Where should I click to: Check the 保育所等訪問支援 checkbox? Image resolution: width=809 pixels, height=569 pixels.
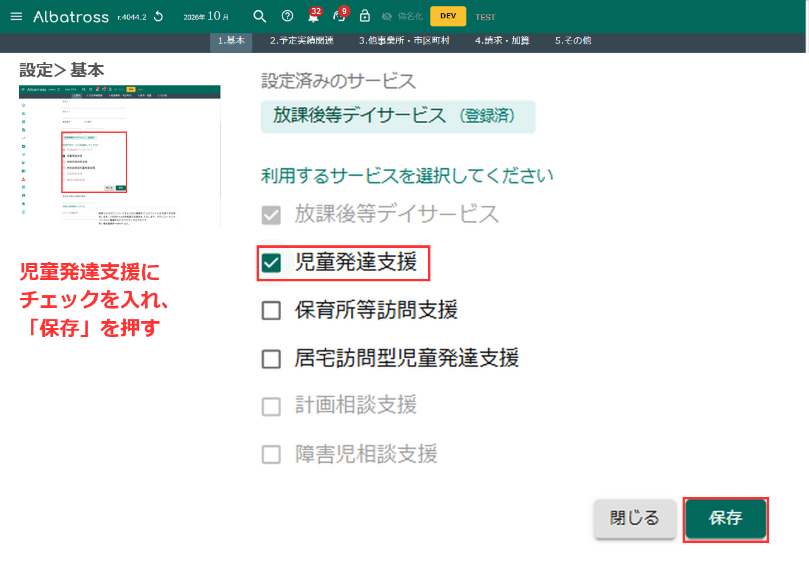(x=271, y=310)
